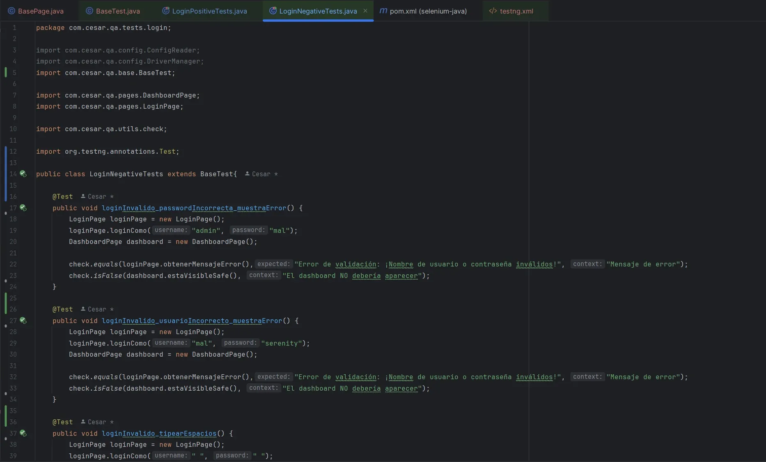Open the pom.xml (selenium-java) tab
The image size is (766, 462).
(428, 11)
